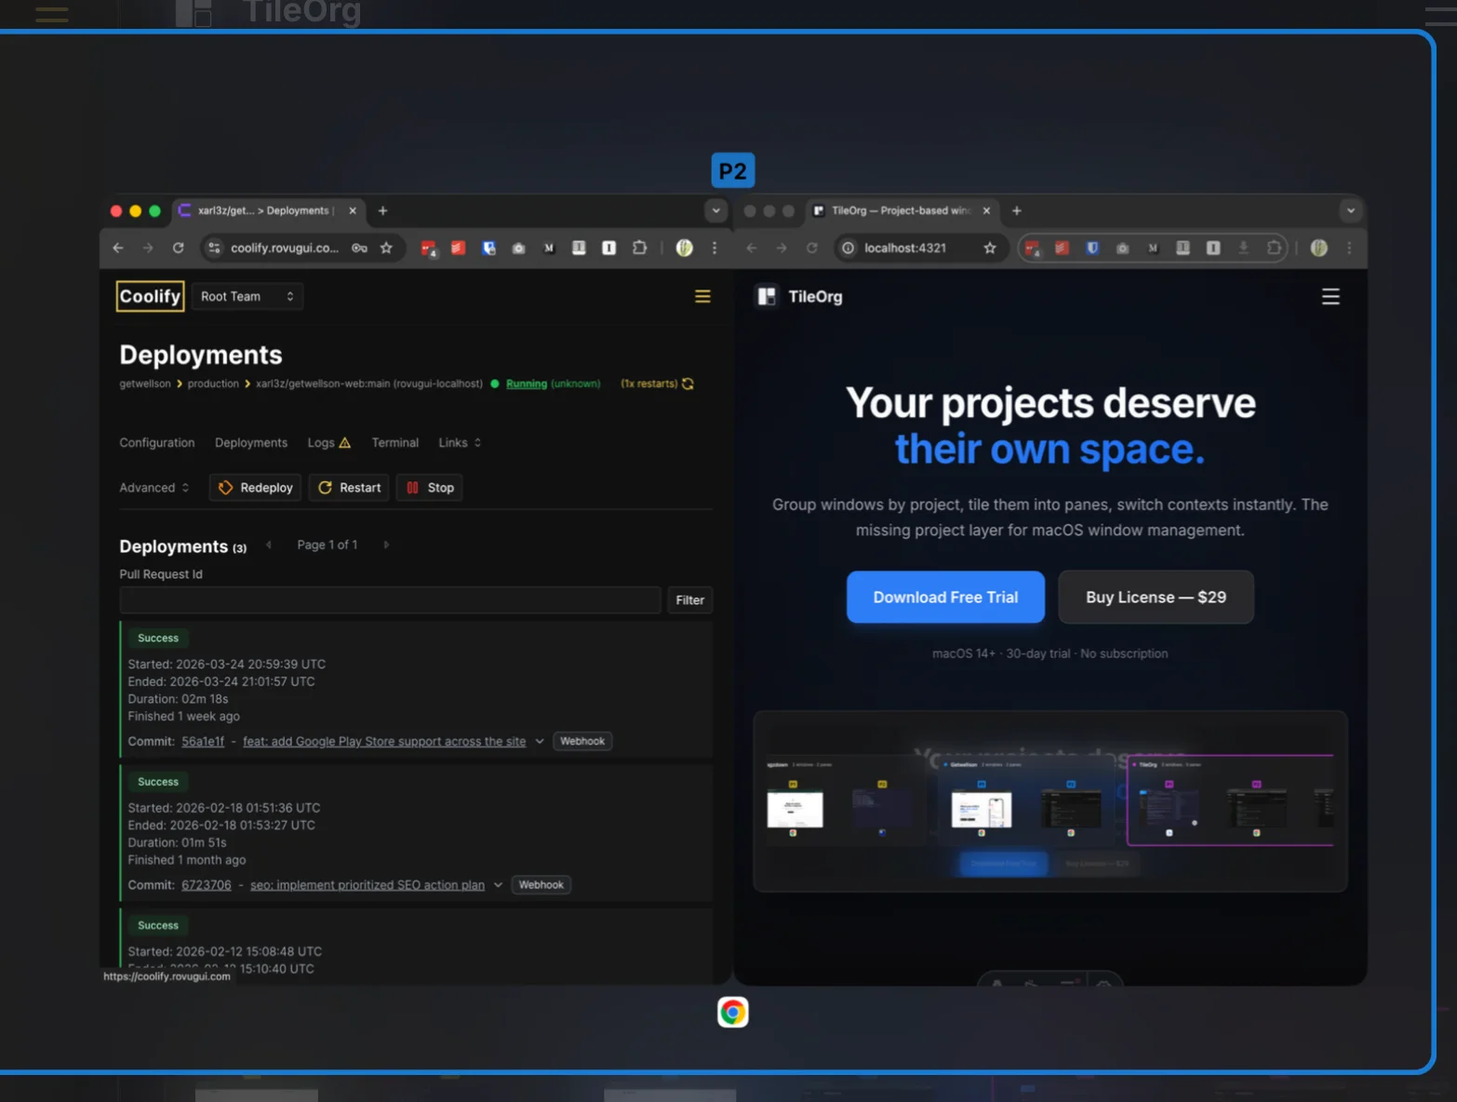
Task: Open the Coolify hamburger menu
Action: pyautogui.click(x=702, y=296)
